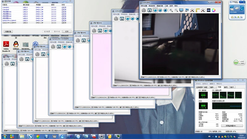
Task: Click the dark blue square icon in 3.0HUB#1
Action: click(209, 10)
